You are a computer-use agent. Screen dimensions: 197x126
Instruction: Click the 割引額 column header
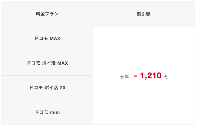point(144,14)
